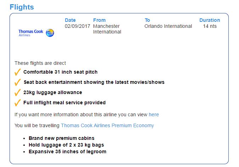Select the Date column header
Viewport: 239px width, 167px height.
[70, 20]
